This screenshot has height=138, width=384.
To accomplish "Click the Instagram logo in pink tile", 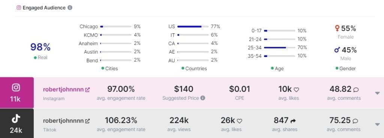I will [16, 87].
